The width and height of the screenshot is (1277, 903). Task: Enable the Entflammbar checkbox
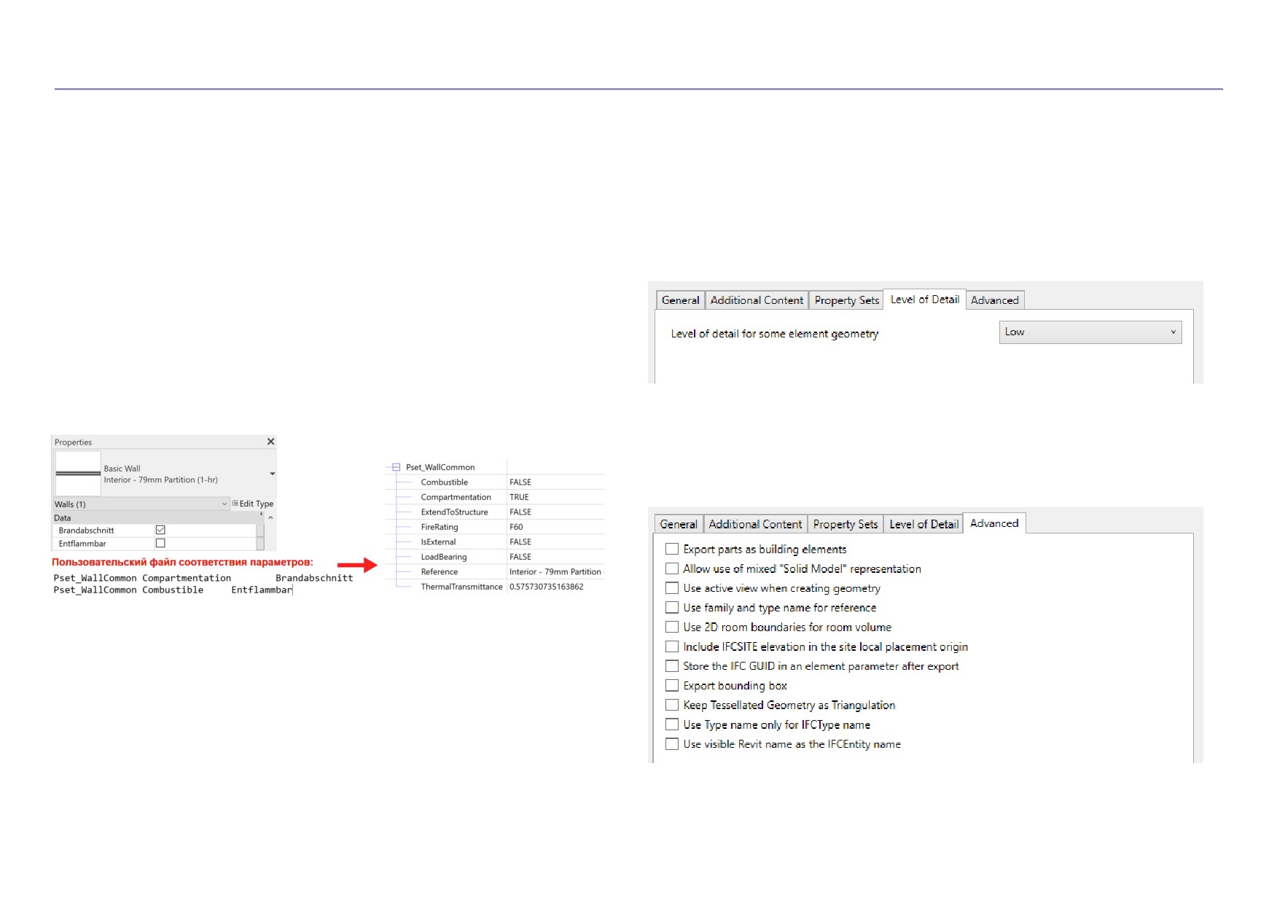point(160,543)
